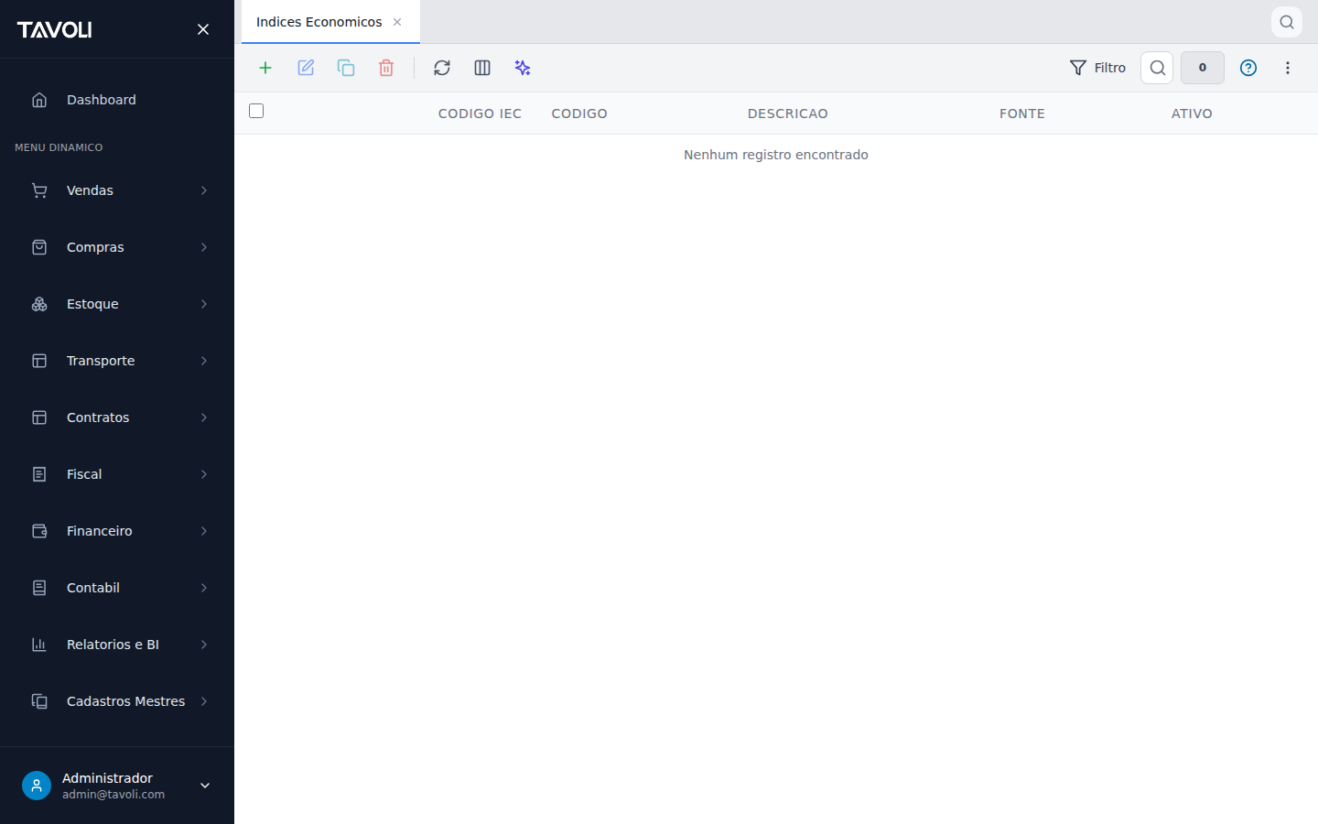The width and height of the screenshot is (1318, 824).
Task: Sort by the FONTE column header
Action: coord(1022,114)
